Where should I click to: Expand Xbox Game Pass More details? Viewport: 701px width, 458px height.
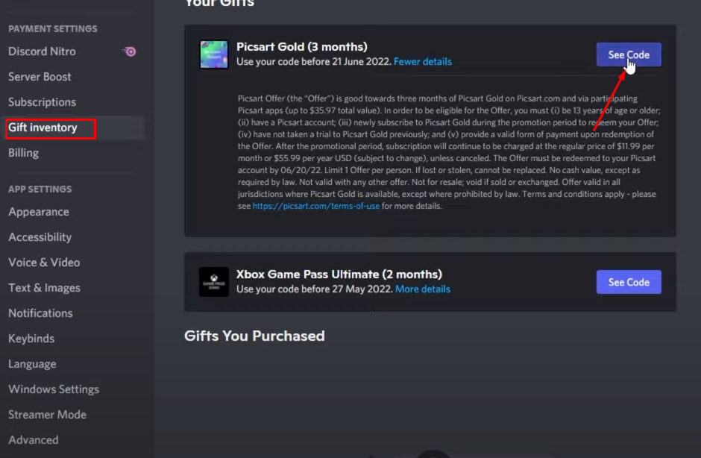[x=423, y=289]
